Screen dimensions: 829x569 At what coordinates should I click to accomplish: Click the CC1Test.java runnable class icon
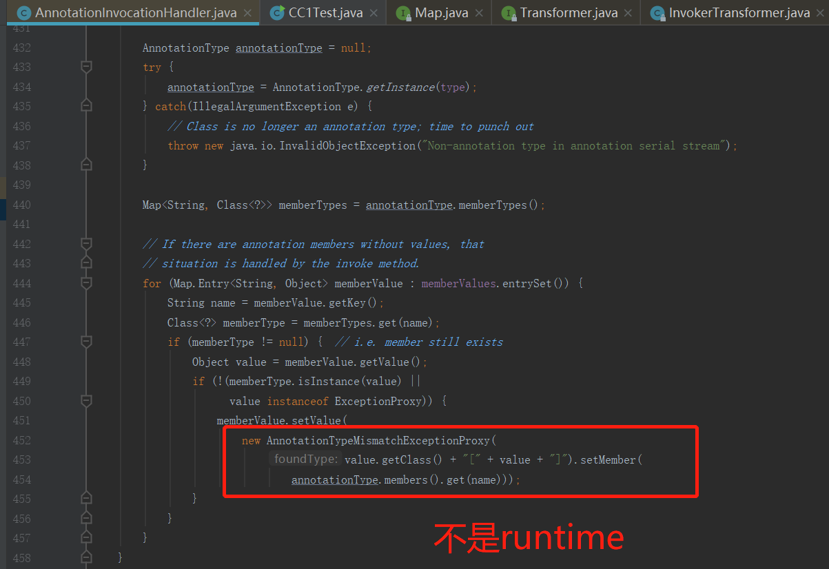coord(277,13)
